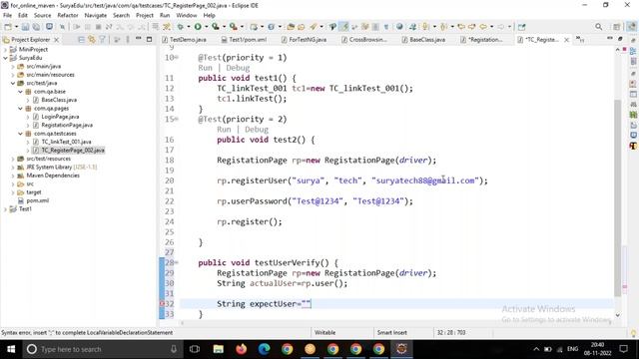The width and height of the screenshot is (639, 359).
Task: Click the Open Perspective icon
Action: pos(617,27)
